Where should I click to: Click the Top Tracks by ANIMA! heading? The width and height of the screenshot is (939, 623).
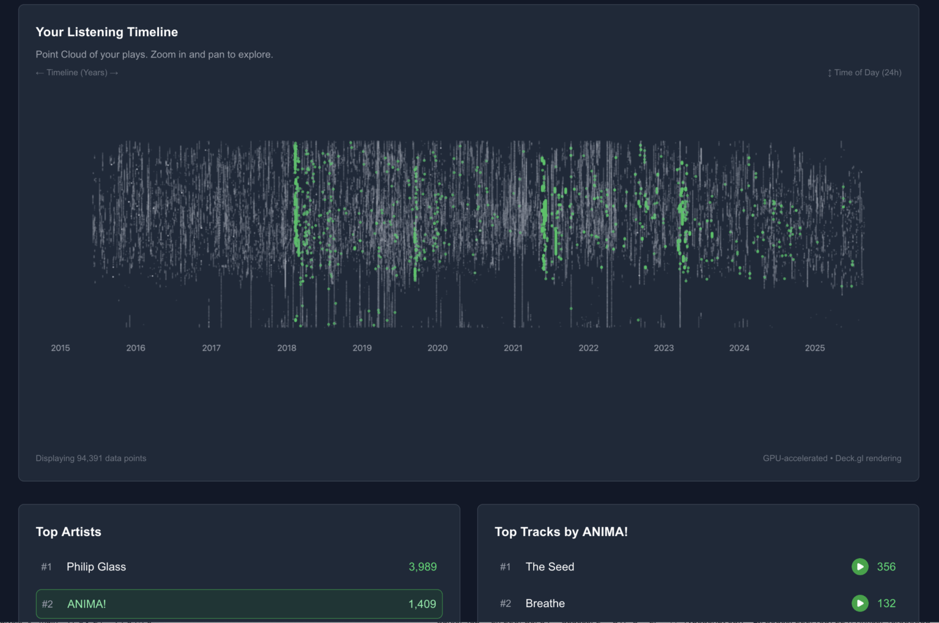(x=561, y=532)
